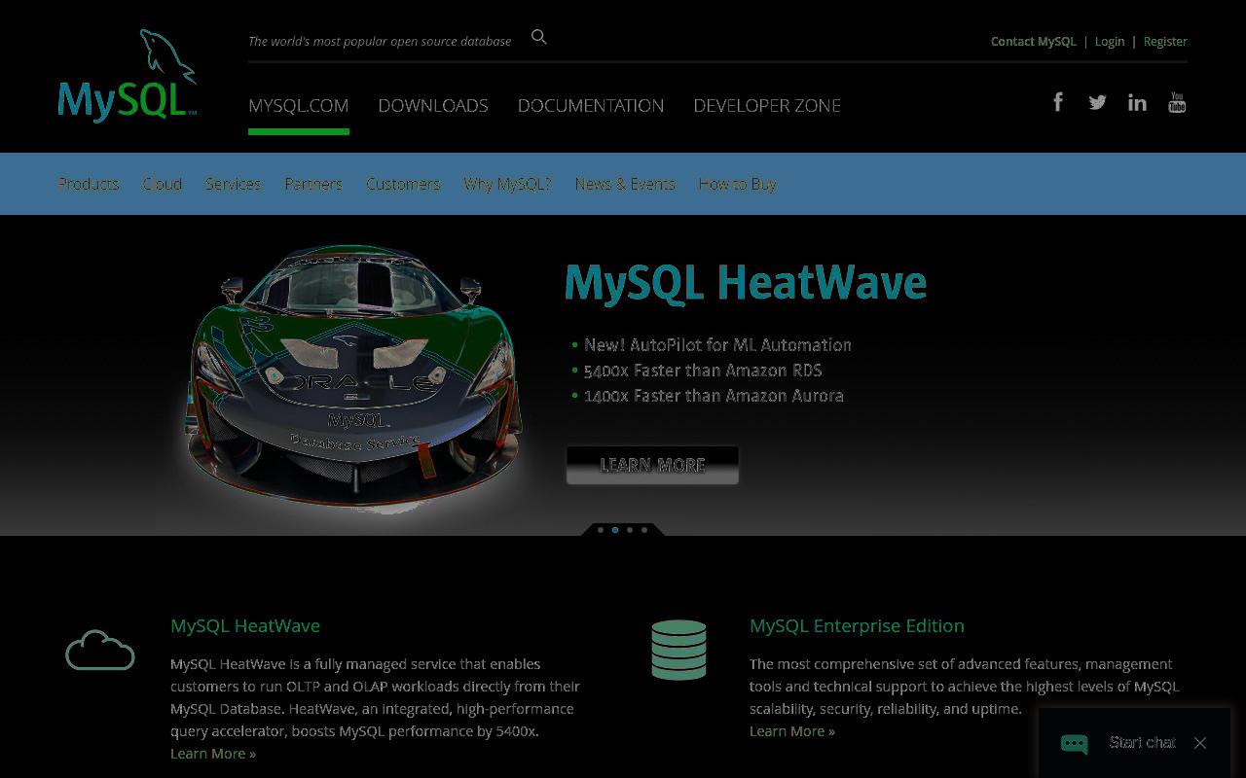Click "5400x Faster than Amazon RDS" bullet
Viewport: 1246px width, 778px height.
click(x=703, y=371)
